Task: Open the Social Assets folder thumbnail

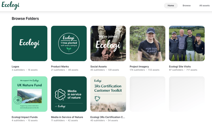Action: (x=108, y=43)
